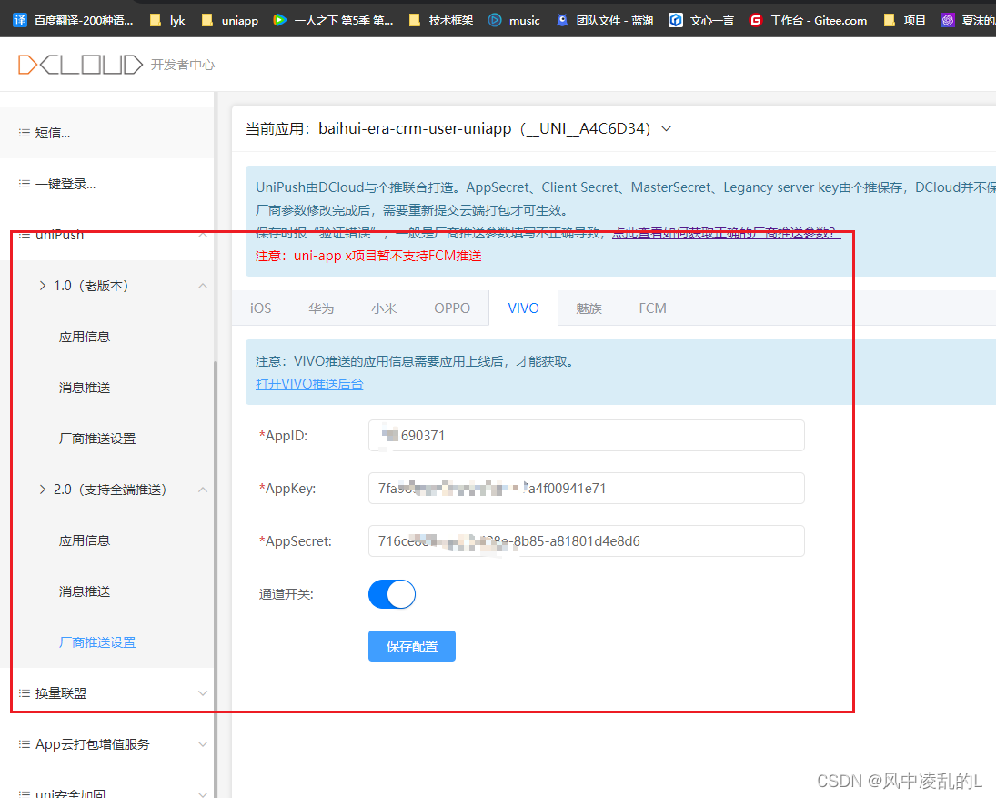Switch to the 华为 tab
996x798 pixels.
click(x=321, y=308)
